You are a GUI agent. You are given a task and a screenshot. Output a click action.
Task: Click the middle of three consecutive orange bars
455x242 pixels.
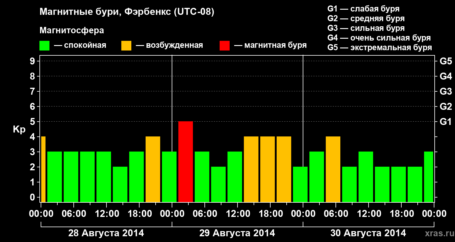click(x=268, y=169)
